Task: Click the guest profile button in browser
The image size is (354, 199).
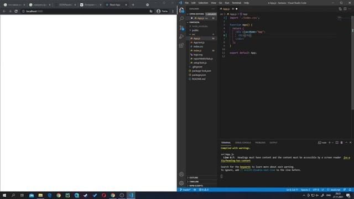Action: (x=162, y=11)
